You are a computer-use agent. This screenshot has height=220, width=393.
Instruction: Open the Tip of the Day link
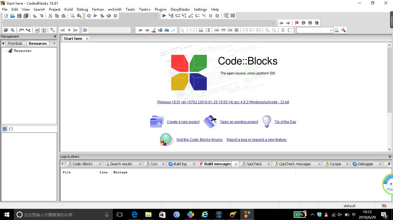click(285, 122)
